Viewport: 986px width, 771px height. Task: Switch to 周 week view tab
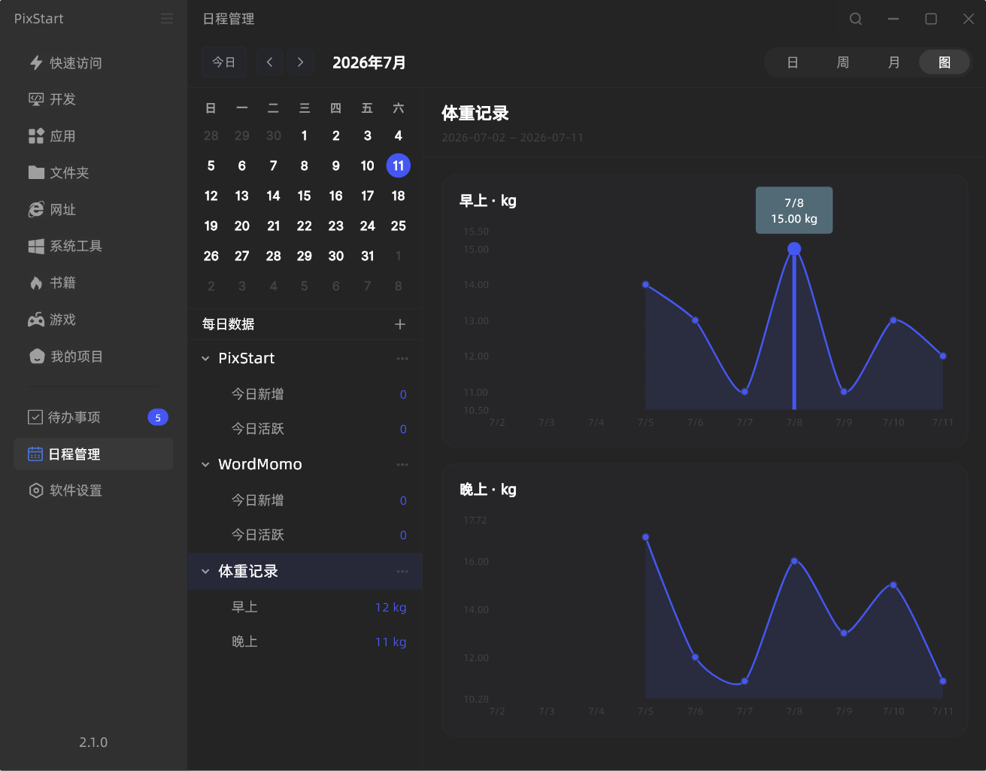point(843,62)
